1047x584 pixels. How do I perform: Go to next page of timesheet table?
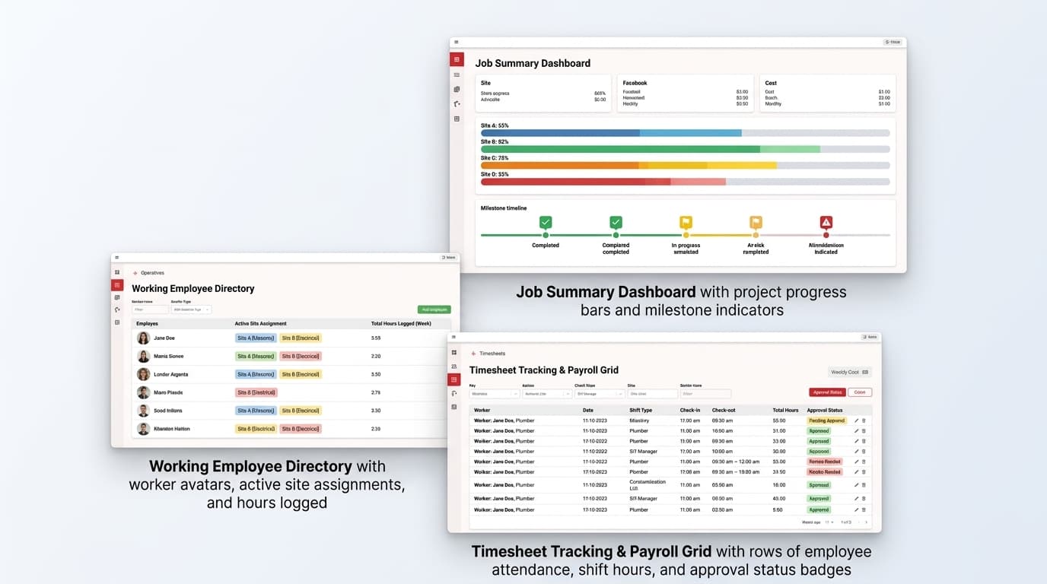tap(866, 522)
